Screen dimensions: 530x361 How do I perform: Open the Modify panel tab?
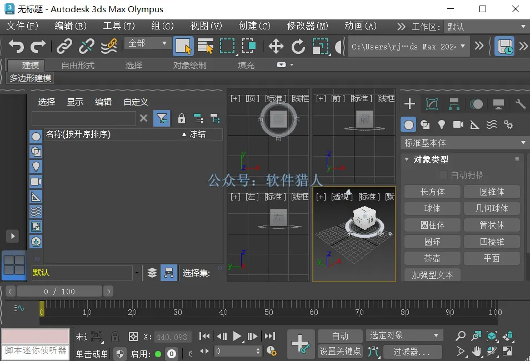432,104
